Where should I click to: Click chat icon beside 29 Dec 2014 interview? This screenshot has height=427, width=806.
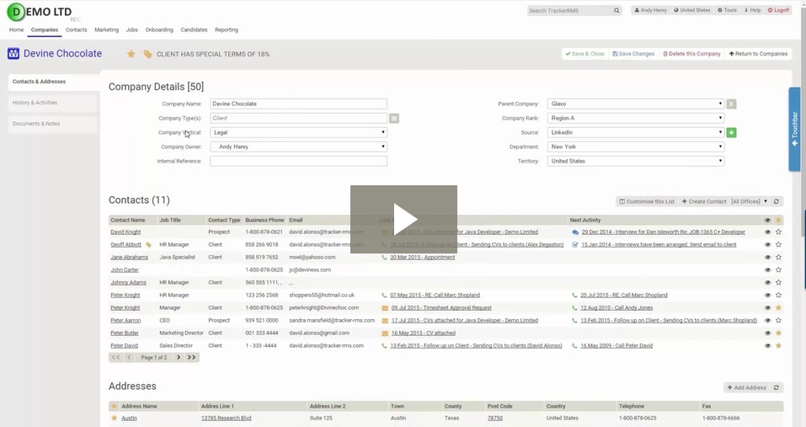click(x=575, y=232)
